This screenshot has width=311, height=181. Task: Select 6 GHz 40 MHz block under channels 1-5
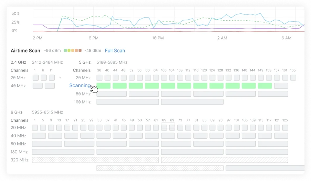pos(39,136)
